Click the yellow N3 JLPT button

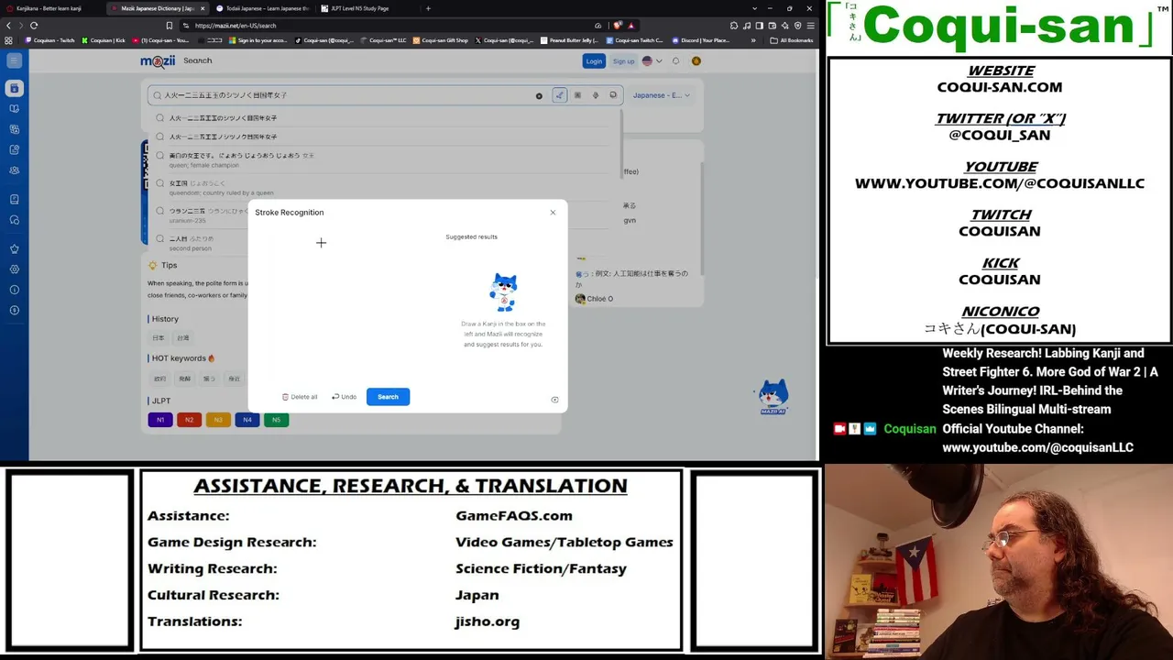218,420
